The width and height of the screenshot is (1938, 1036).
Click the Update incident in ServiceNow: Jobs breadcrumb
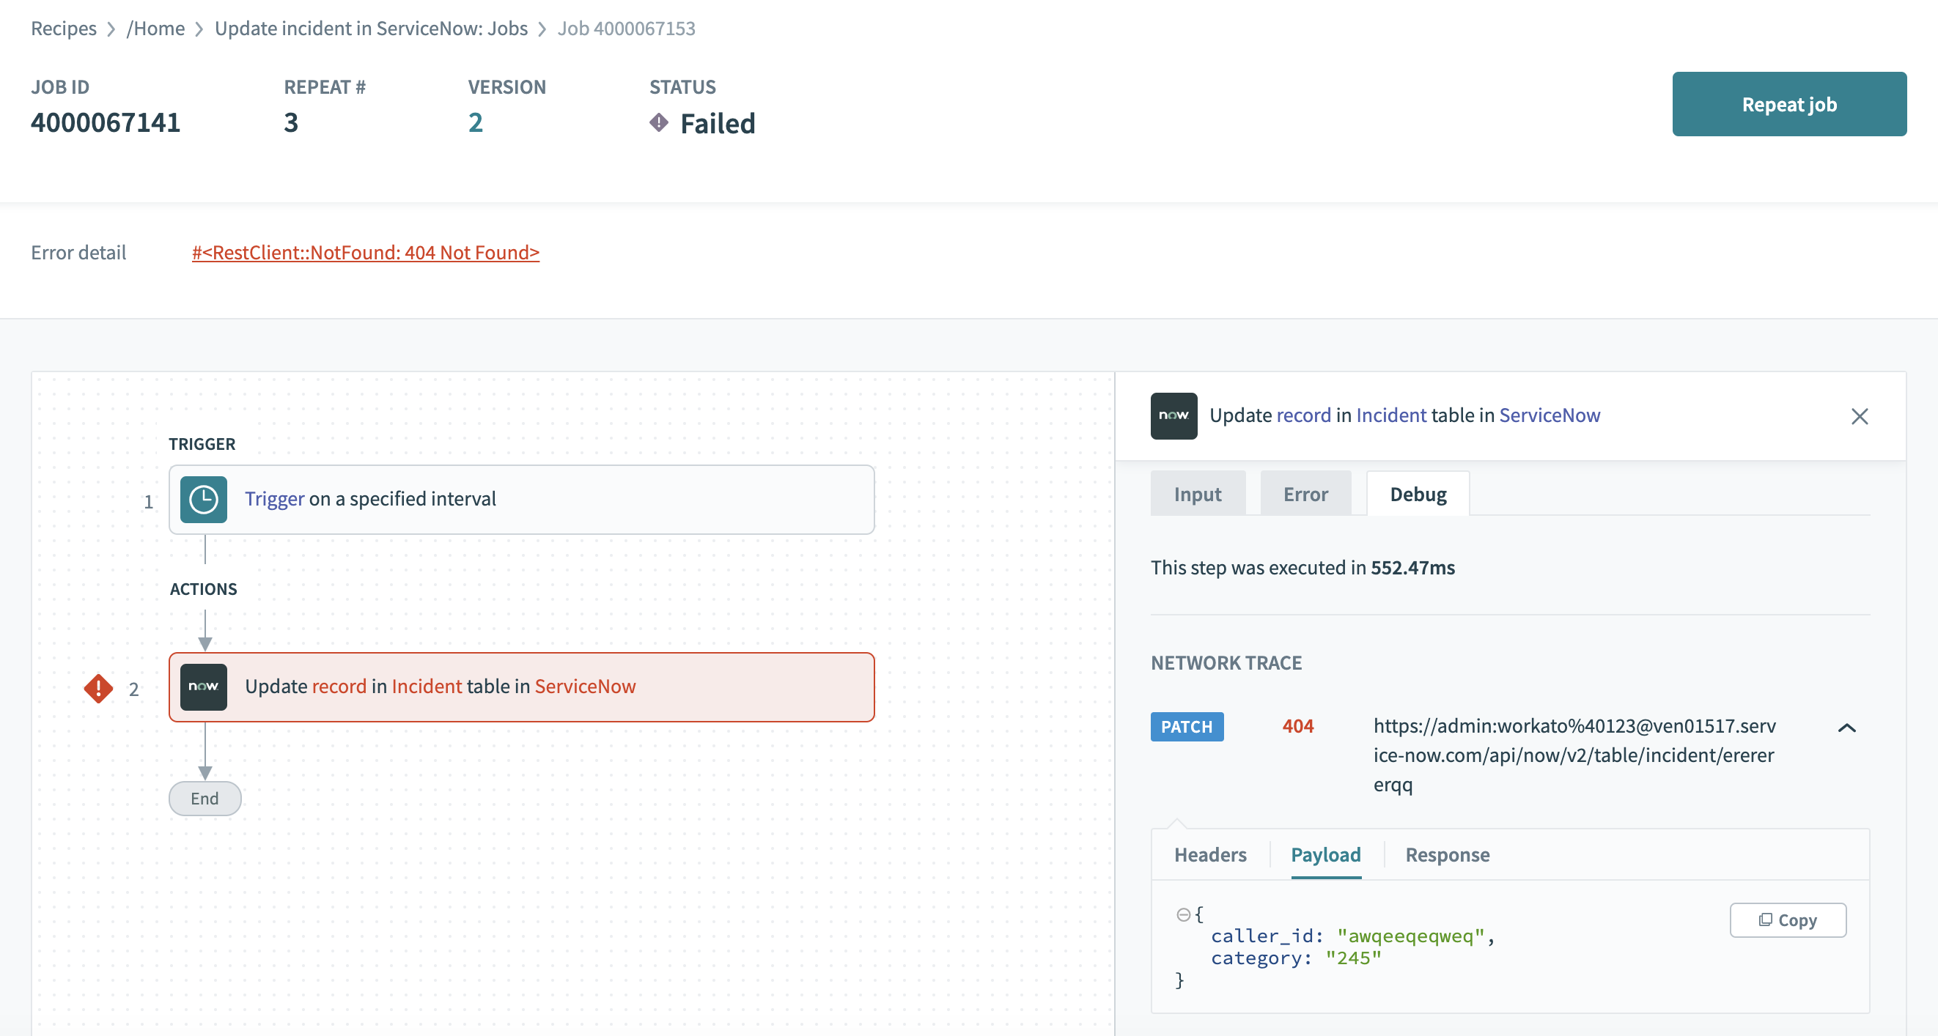(x=371, y=28)
